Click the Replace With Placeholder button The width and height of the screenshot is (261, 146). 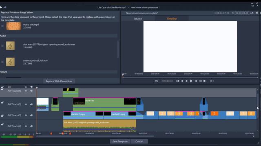[59, 81]
